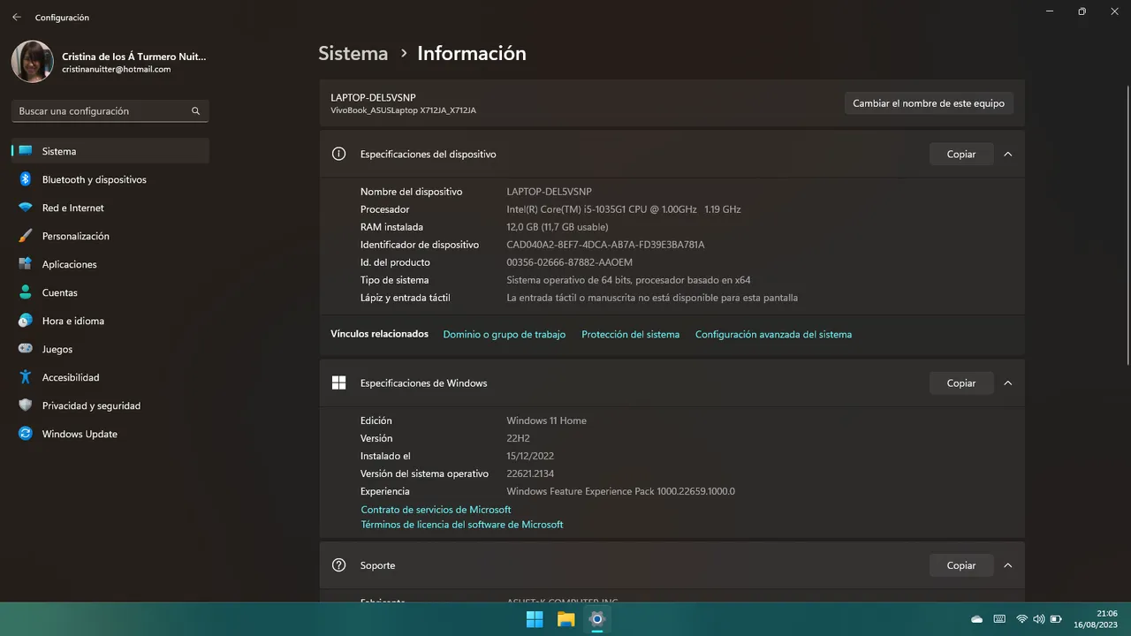Open Configuración avanzada del sistema
This screenshot has width=1131, height=636.
(x=773, y=335)
